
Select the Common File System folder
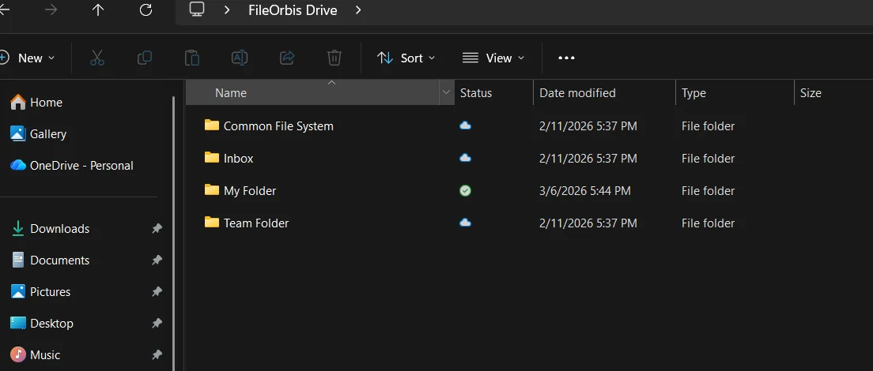click(278, 126)
